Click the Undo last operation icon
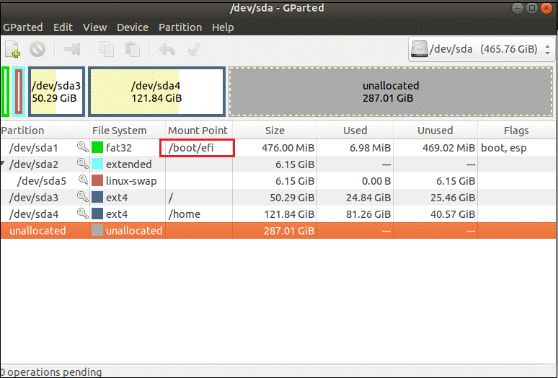 click(x=167, y=49)
